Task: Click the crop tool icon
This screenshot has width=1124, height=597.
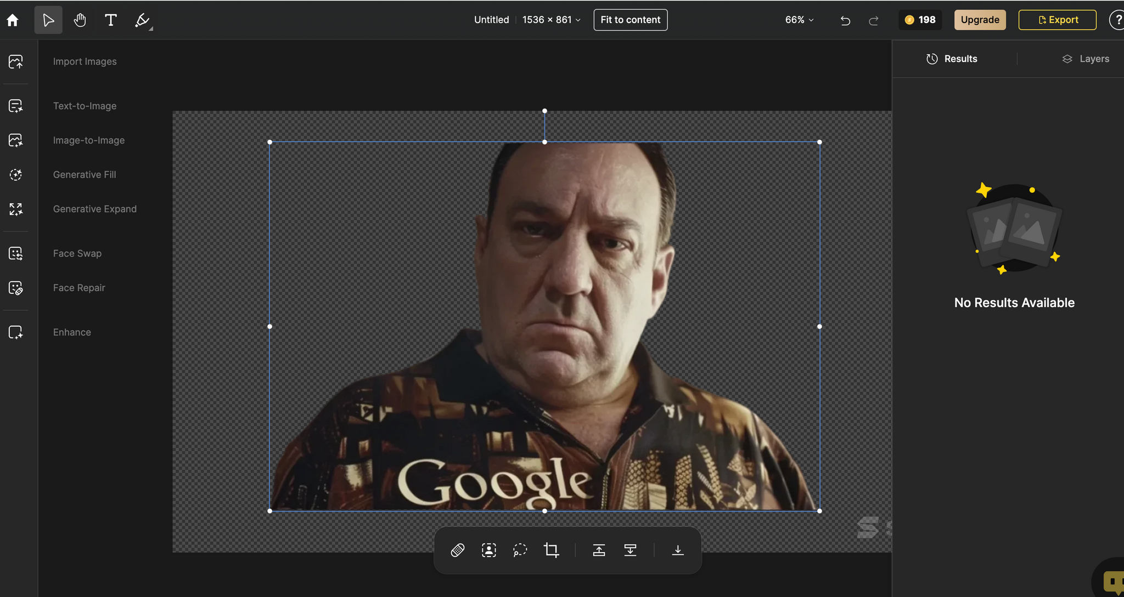Action: point(552,550)
